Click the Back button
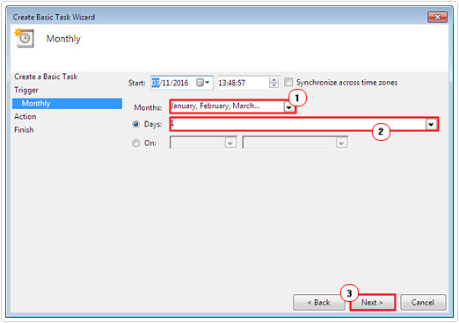The width and height of the screenshot is (459, 323). click(x=319, y=303)
